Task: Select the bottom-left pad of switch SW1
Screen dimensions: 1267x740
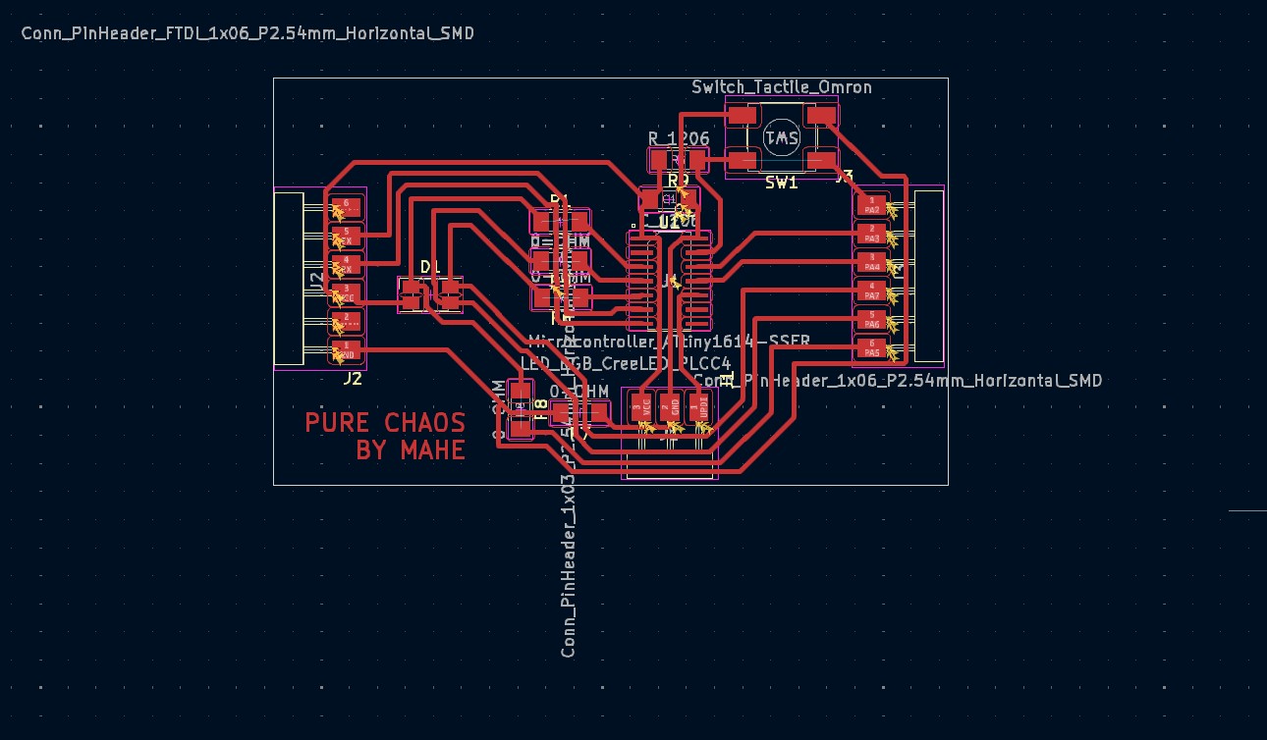Action: (x=743, y=159)
